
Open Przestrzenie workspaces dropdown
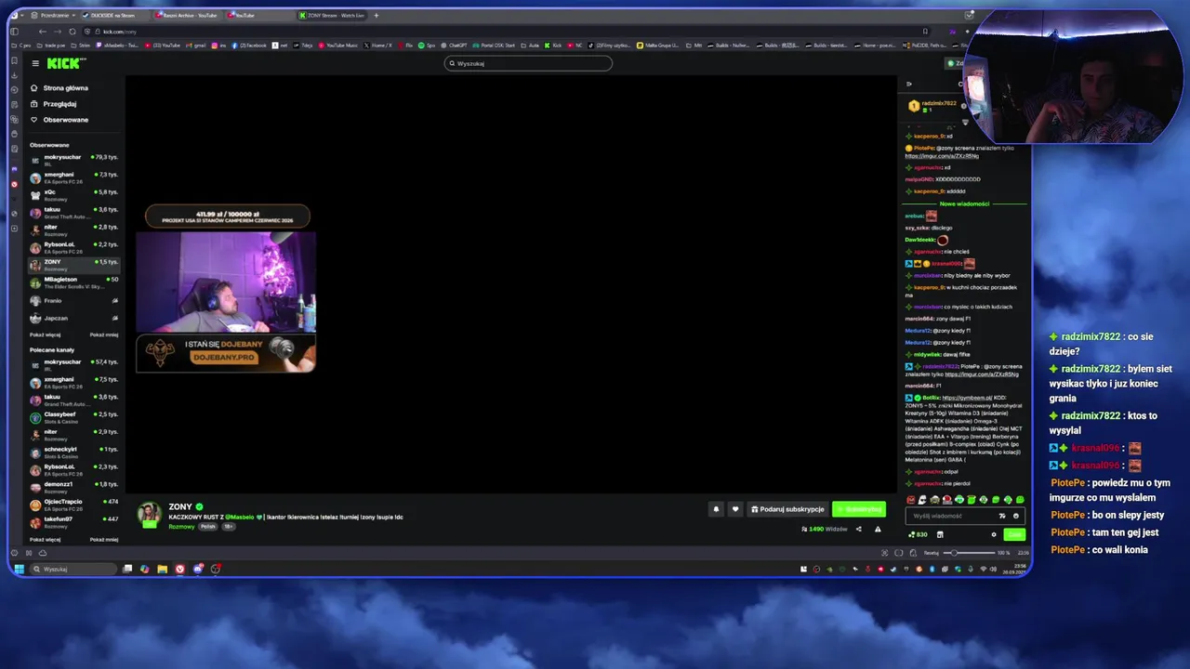pos(51,16)
